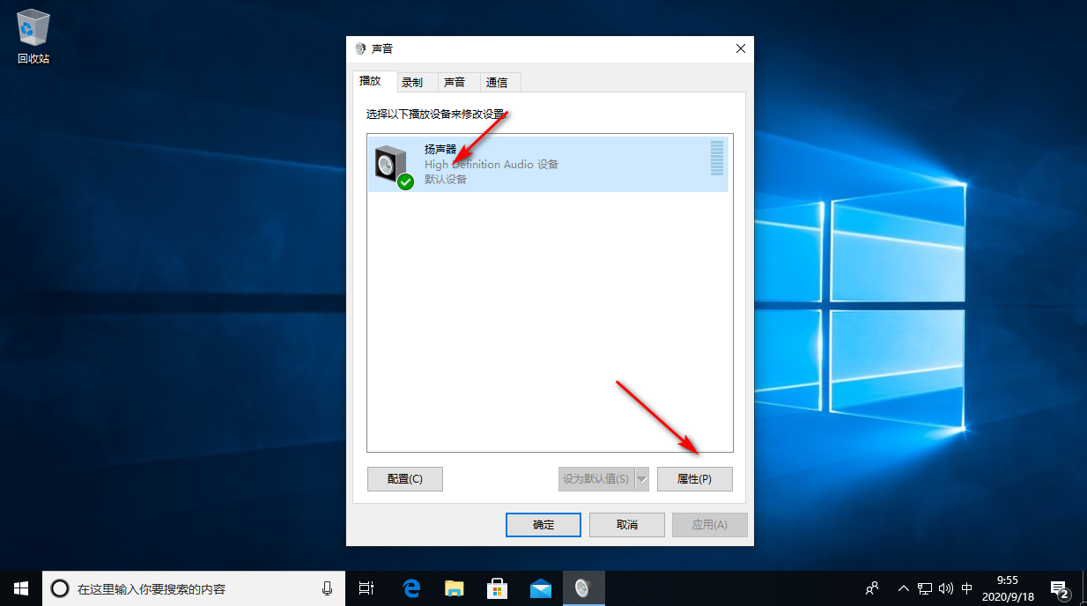Click the 属性(P) button
This screenshot has height=606, width=1087.
694,479
